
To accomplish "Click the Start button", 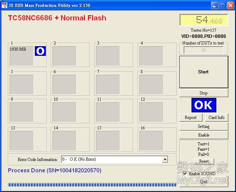I will pyautogui.click(x=204, y=72).
